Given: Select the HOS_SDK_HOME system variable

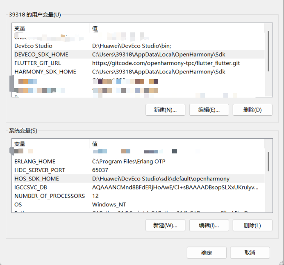Looking at the screenshot, I should (139, 178).
